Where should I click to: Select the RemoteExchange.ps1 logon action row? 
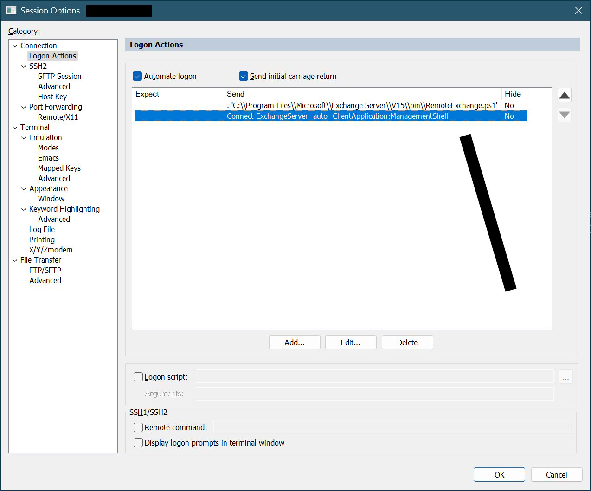pyautogui.click(x=362, y=105)
